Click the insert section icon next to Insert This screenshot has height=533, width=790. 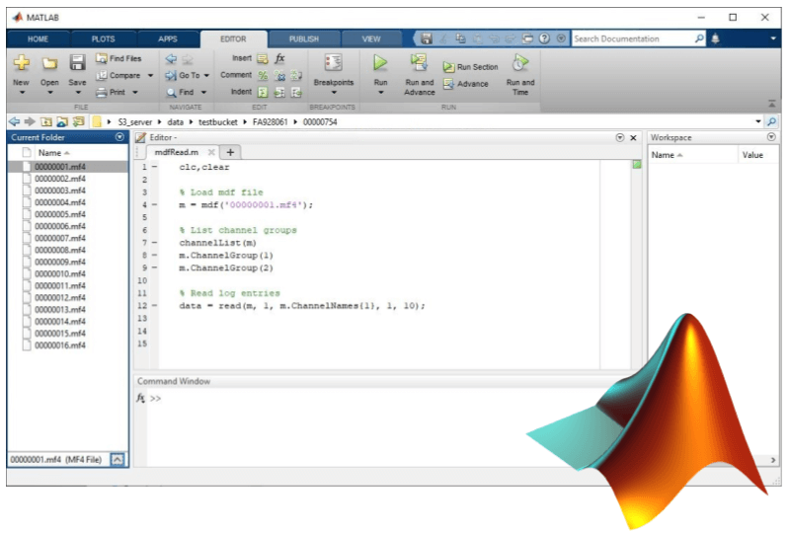pyautogui.click(x=263, y=59)
